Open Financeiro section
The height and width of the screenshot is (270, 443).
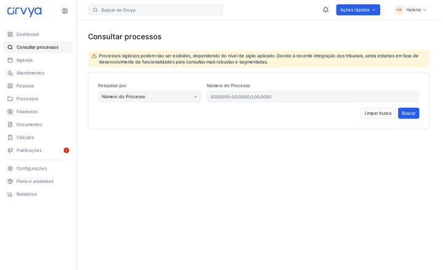38,112
